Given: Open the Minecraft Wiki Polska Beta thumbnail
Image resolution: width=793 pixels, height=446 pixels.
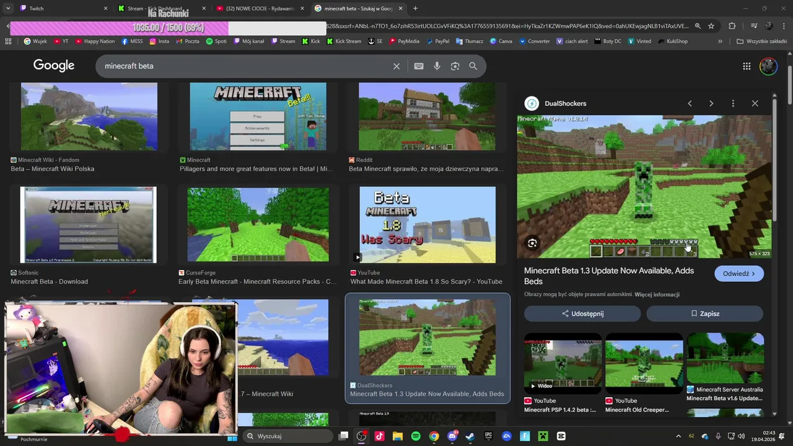Looking at the screenshot, I should tap(89, 116).
